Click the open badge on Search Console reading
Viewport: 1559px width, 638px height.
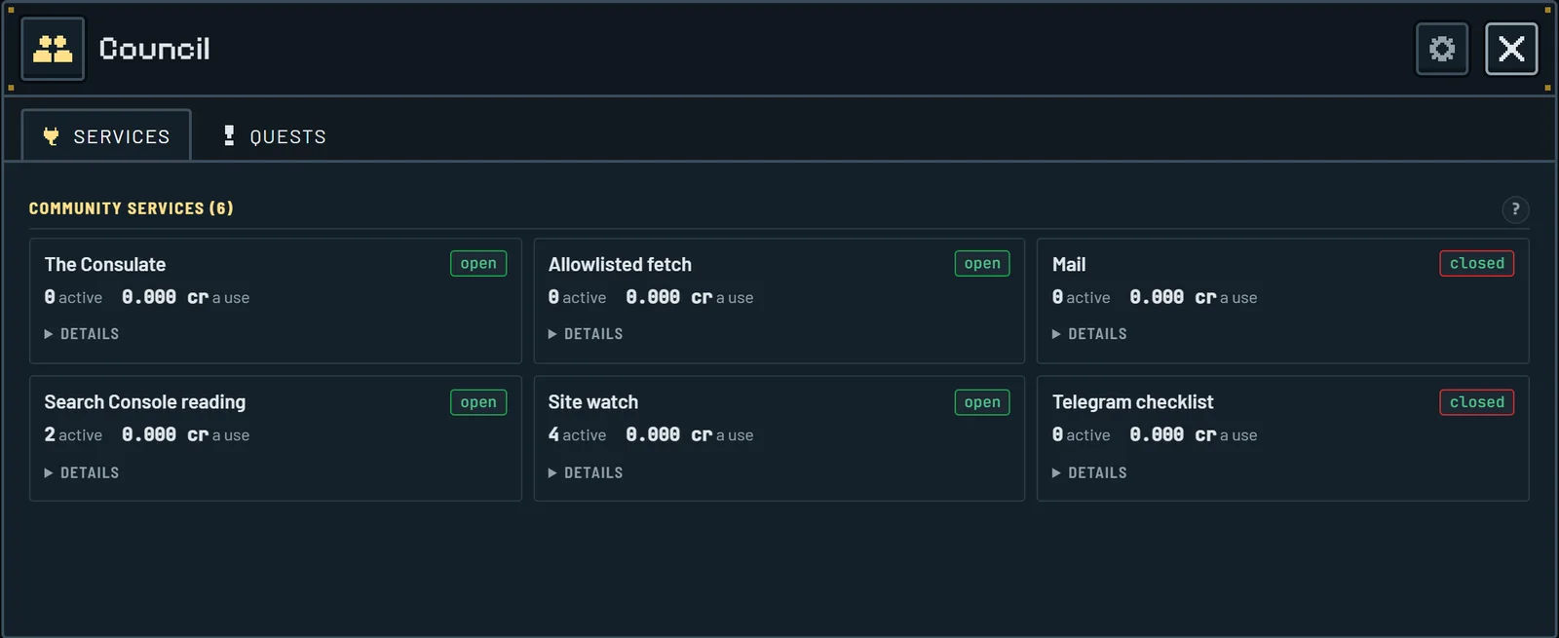478,402
